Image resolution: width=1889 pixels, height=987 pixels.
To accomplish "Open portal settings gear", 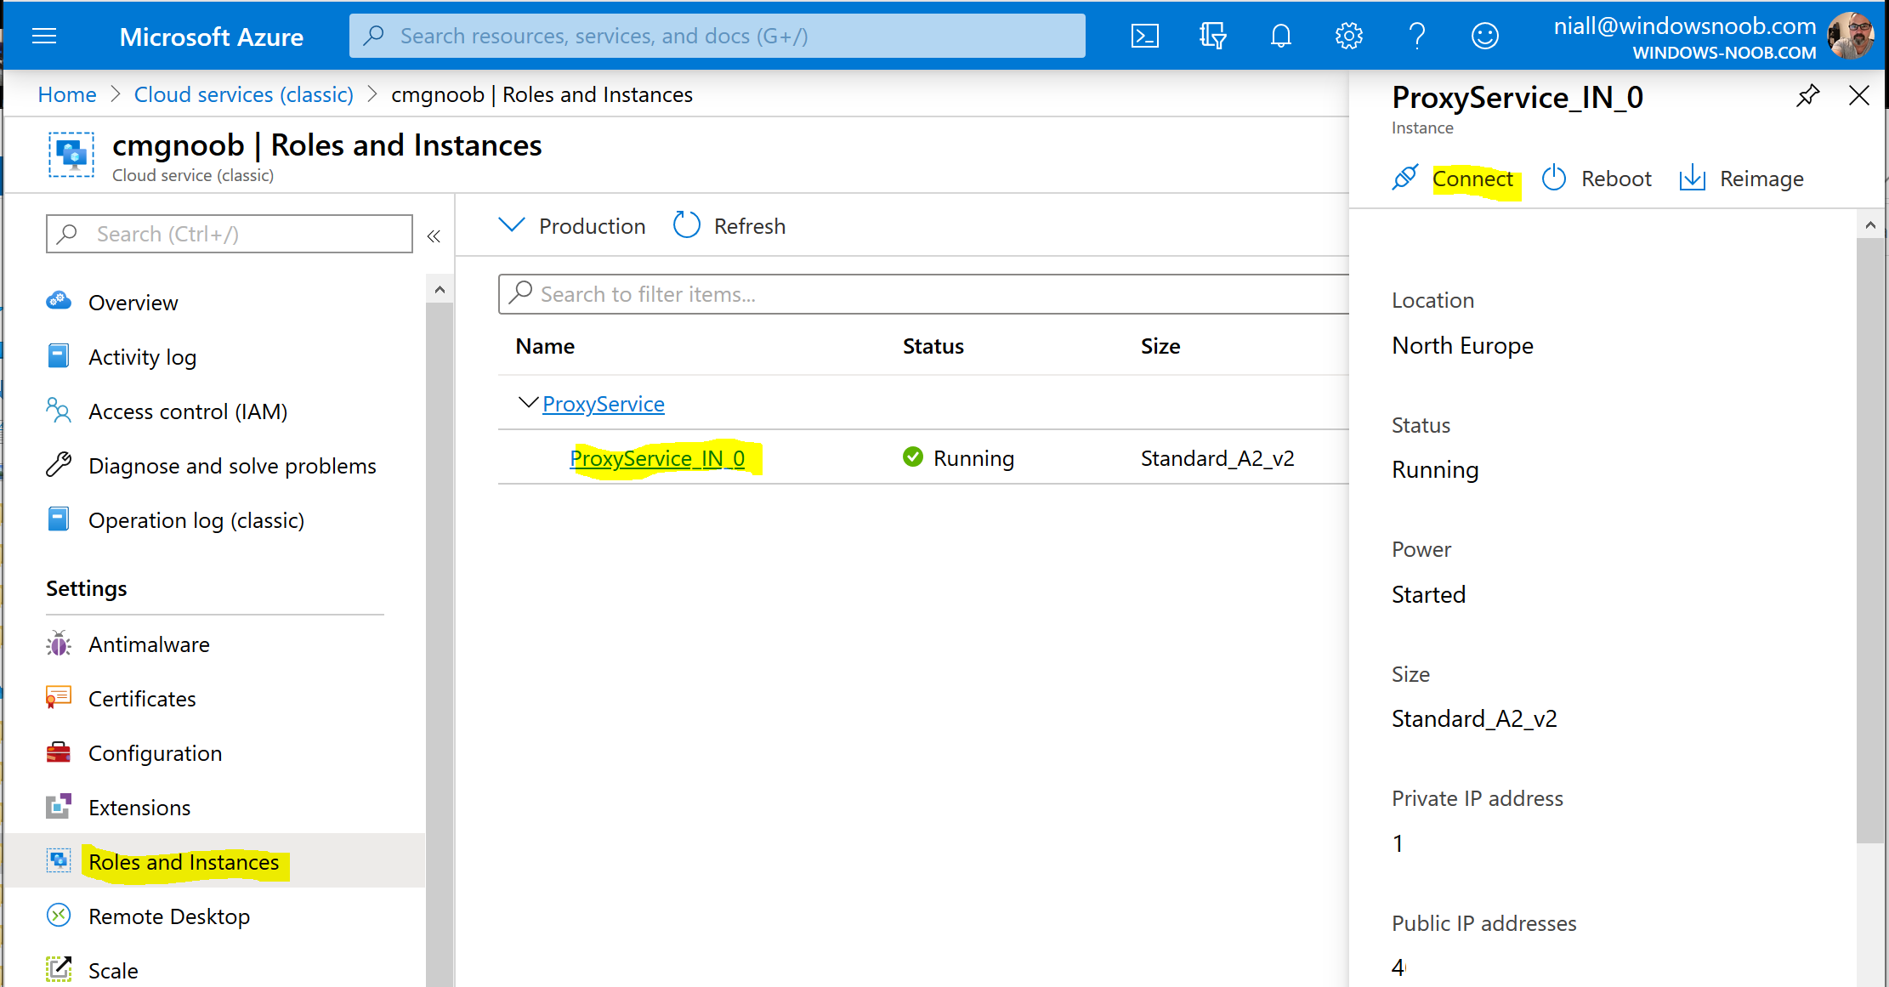I will click(1349, 36).
